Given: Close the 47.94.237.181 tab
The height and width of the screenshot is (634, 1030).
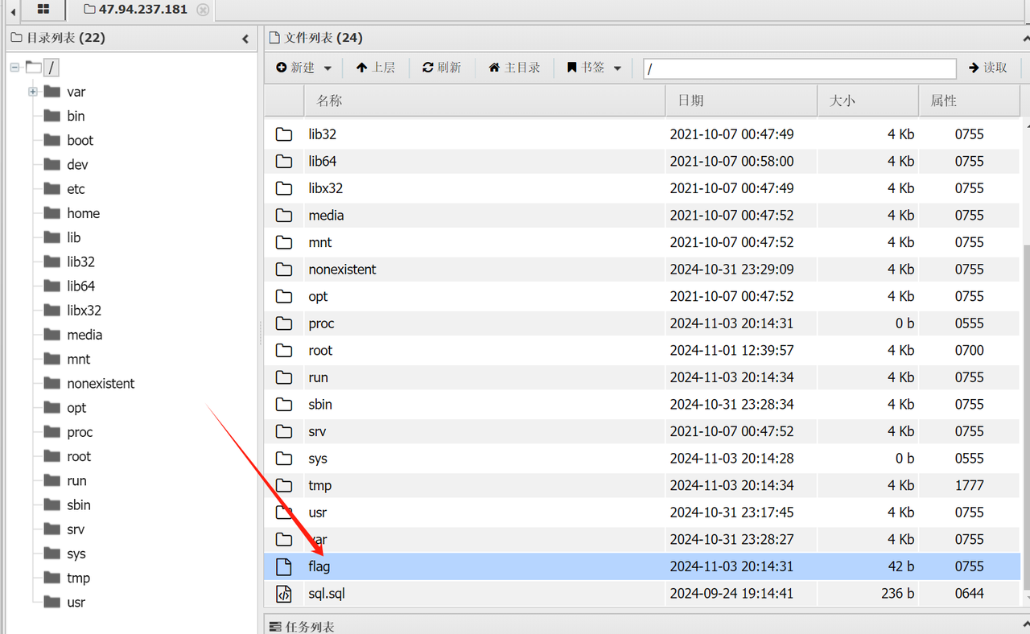Looking at the screenshot, I should tap(203, 10).
